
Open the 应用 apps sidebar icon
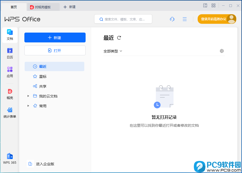10,72
